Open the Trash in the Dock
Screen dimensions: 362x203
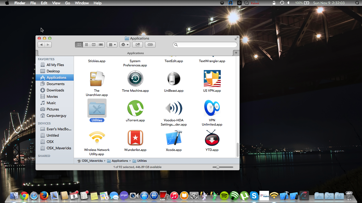349,196
